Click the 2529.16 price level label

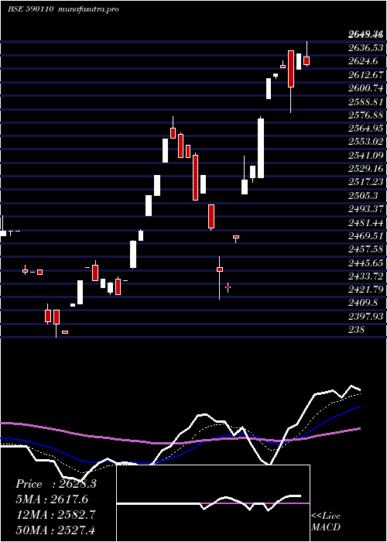click(365, 169)
